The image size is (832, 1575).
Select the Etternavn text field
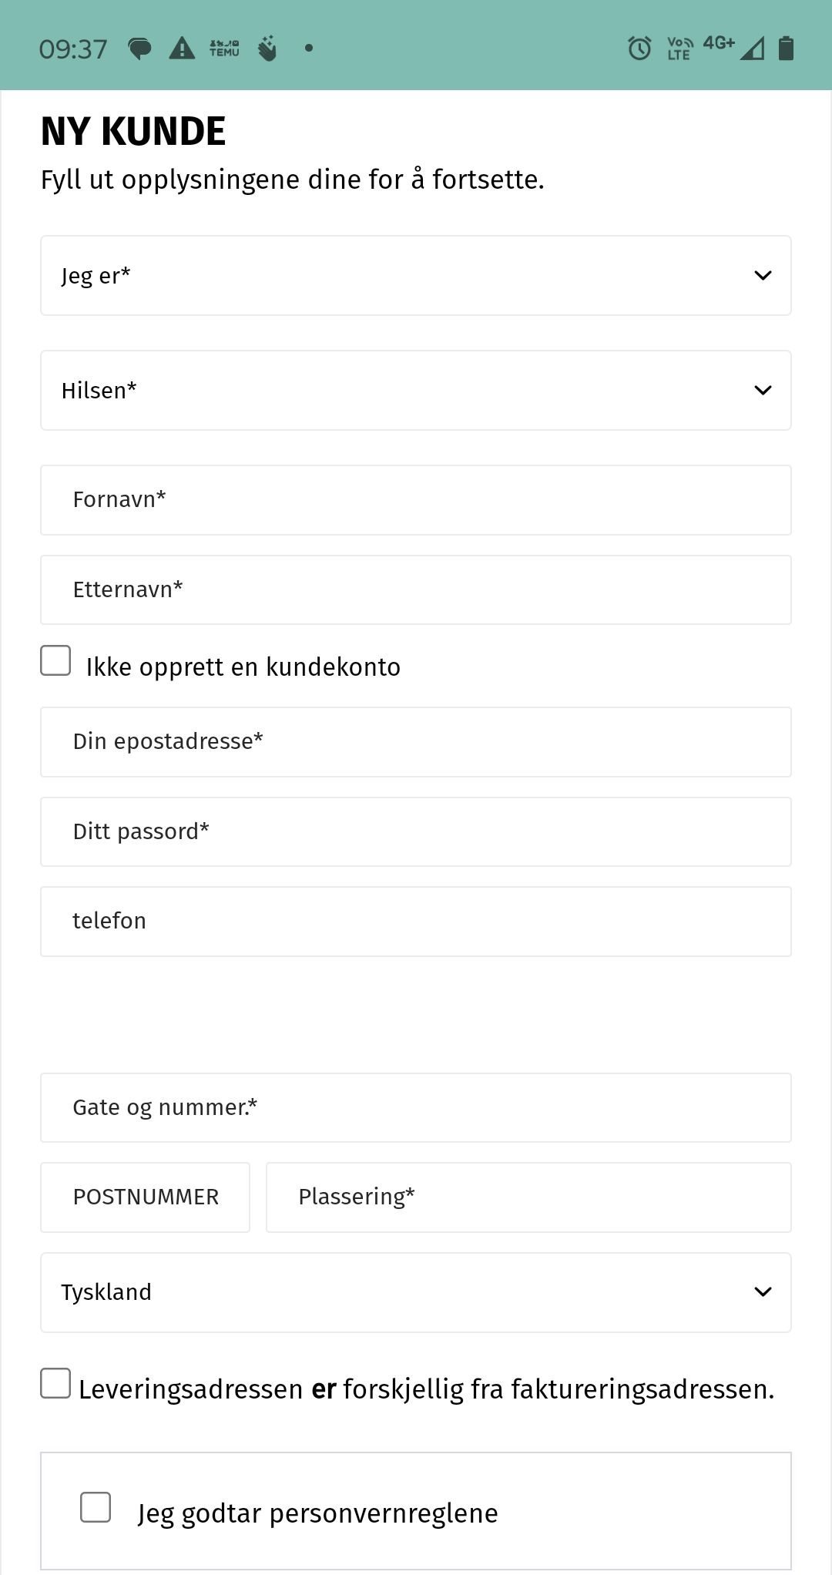pos(416,590)
